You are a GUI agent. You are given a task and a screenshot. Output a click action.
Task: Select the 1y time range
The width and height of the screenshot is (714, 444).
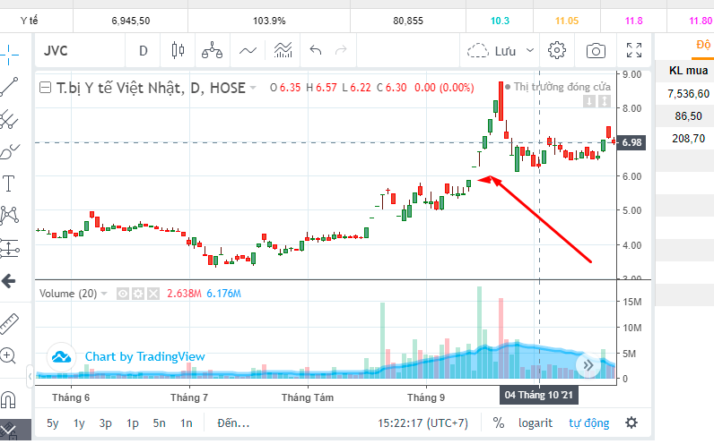pos(79,423)
